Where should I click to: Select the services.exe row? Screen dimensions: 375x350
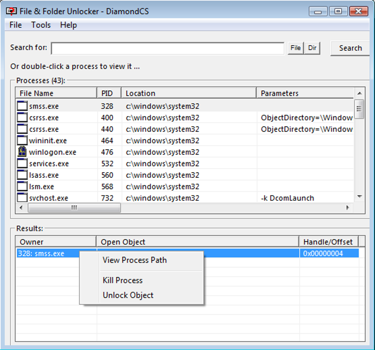[185, 163]
